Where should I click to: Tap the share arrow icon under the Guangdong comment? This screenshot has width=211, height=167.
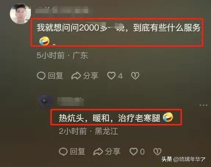pyautogui.click(x=76, y=76)
